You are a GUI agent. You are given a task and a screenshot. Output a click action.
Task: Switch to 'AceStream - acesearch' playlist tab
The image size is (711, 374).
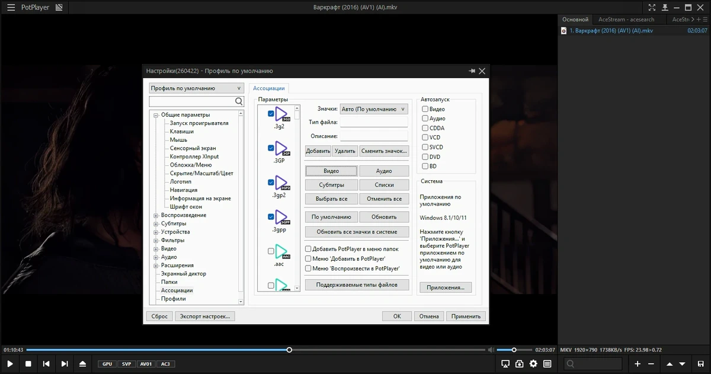click(x=626, y=20)
